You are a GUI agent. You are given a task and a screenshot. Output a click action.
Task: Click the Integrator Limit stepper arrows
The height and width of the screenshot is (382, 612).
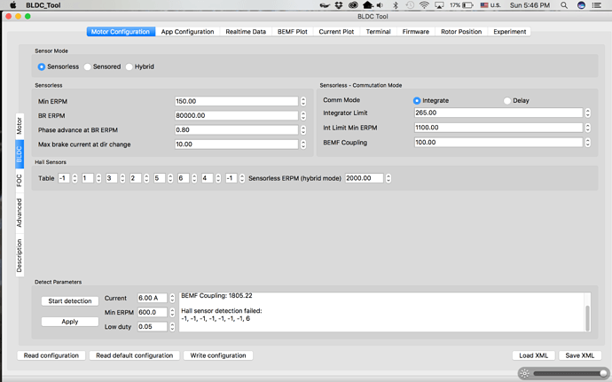pos(588,113)
